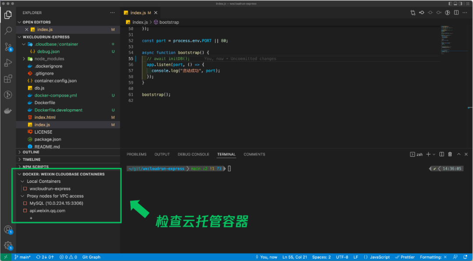Switch to the Problems panel tab
Screen dimensions: 473x261
136,154
